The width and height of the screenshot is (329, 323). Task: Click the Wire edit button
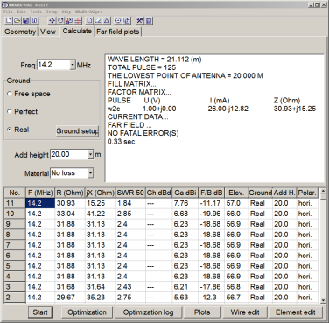click(x=245, y=312)
